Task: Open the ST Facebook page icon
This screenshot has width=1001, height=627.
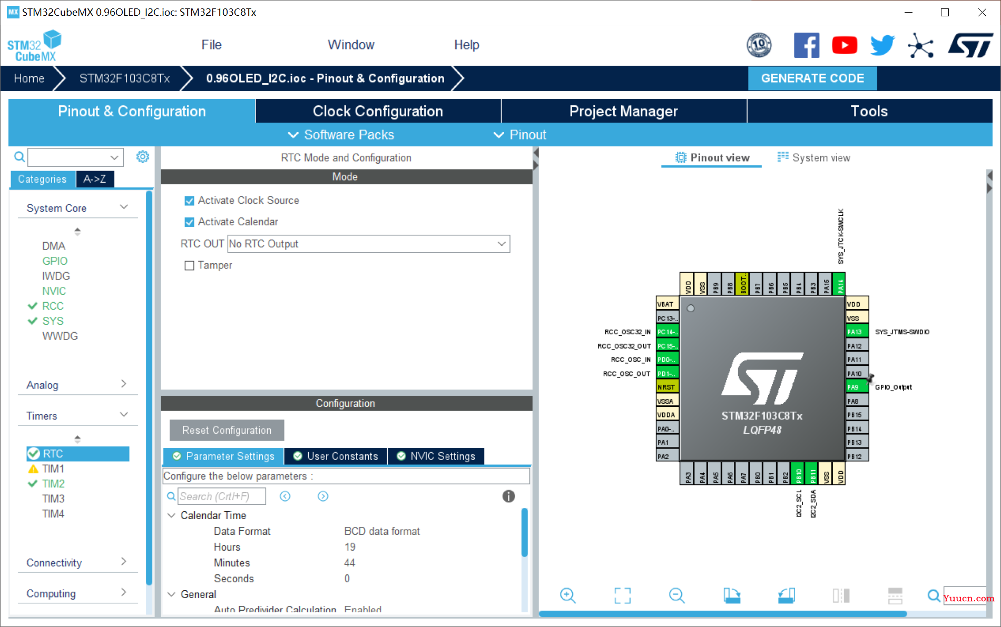Action: 806,45
